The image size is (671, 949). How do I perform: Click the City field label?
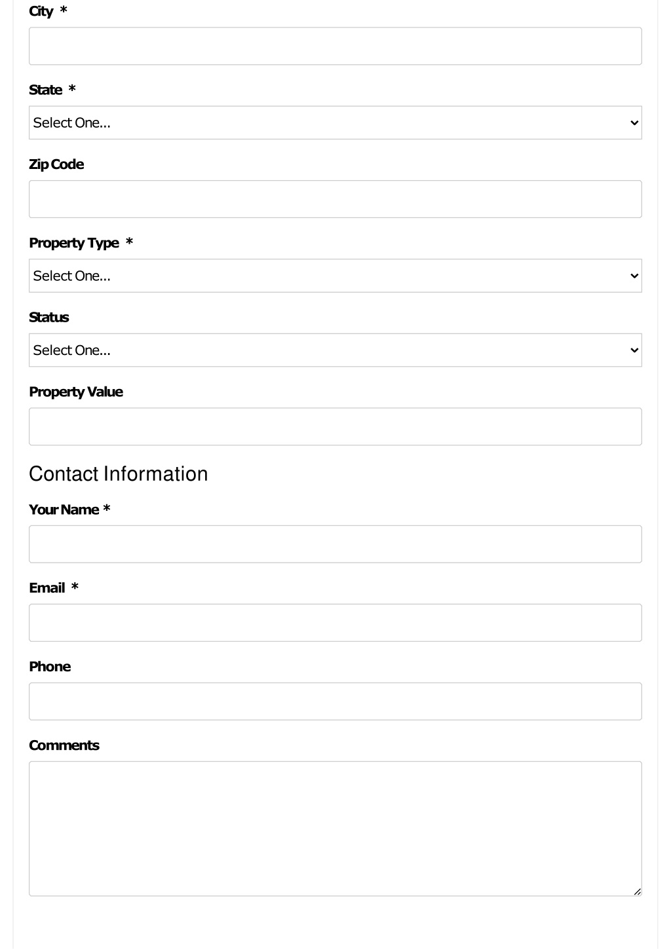[41, 11]
